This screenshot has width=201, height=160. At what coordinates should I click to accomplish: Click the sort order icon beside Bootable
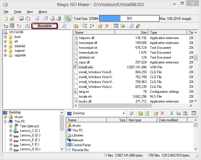28,26
